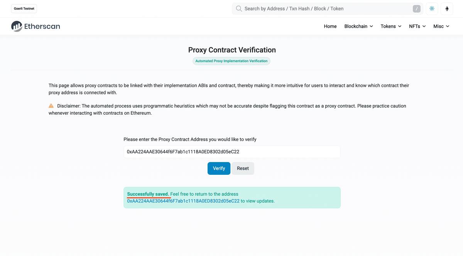This screenshot has width=463, height=256.
Task: Click the Reset button
Action: pyautogui.click(x=243, y=168)
